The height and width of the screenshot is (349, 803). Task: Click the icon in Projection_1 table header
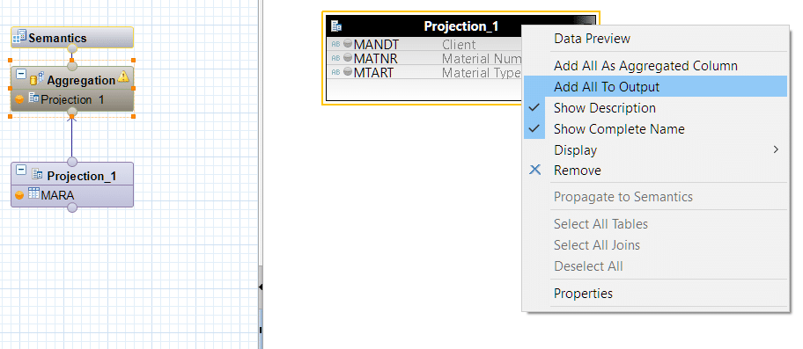pos(336,26)
